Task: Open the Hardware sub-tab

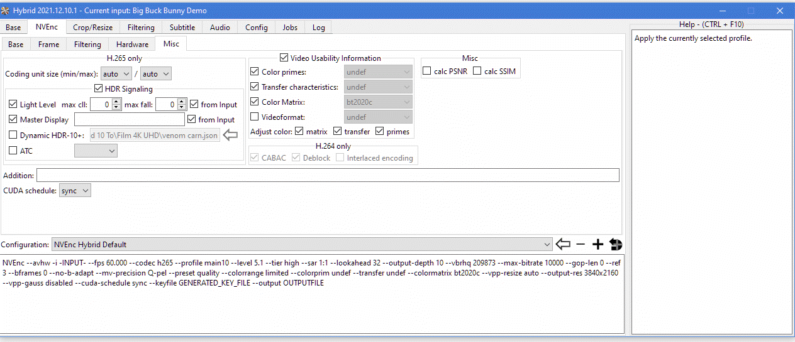Action: 132,45
